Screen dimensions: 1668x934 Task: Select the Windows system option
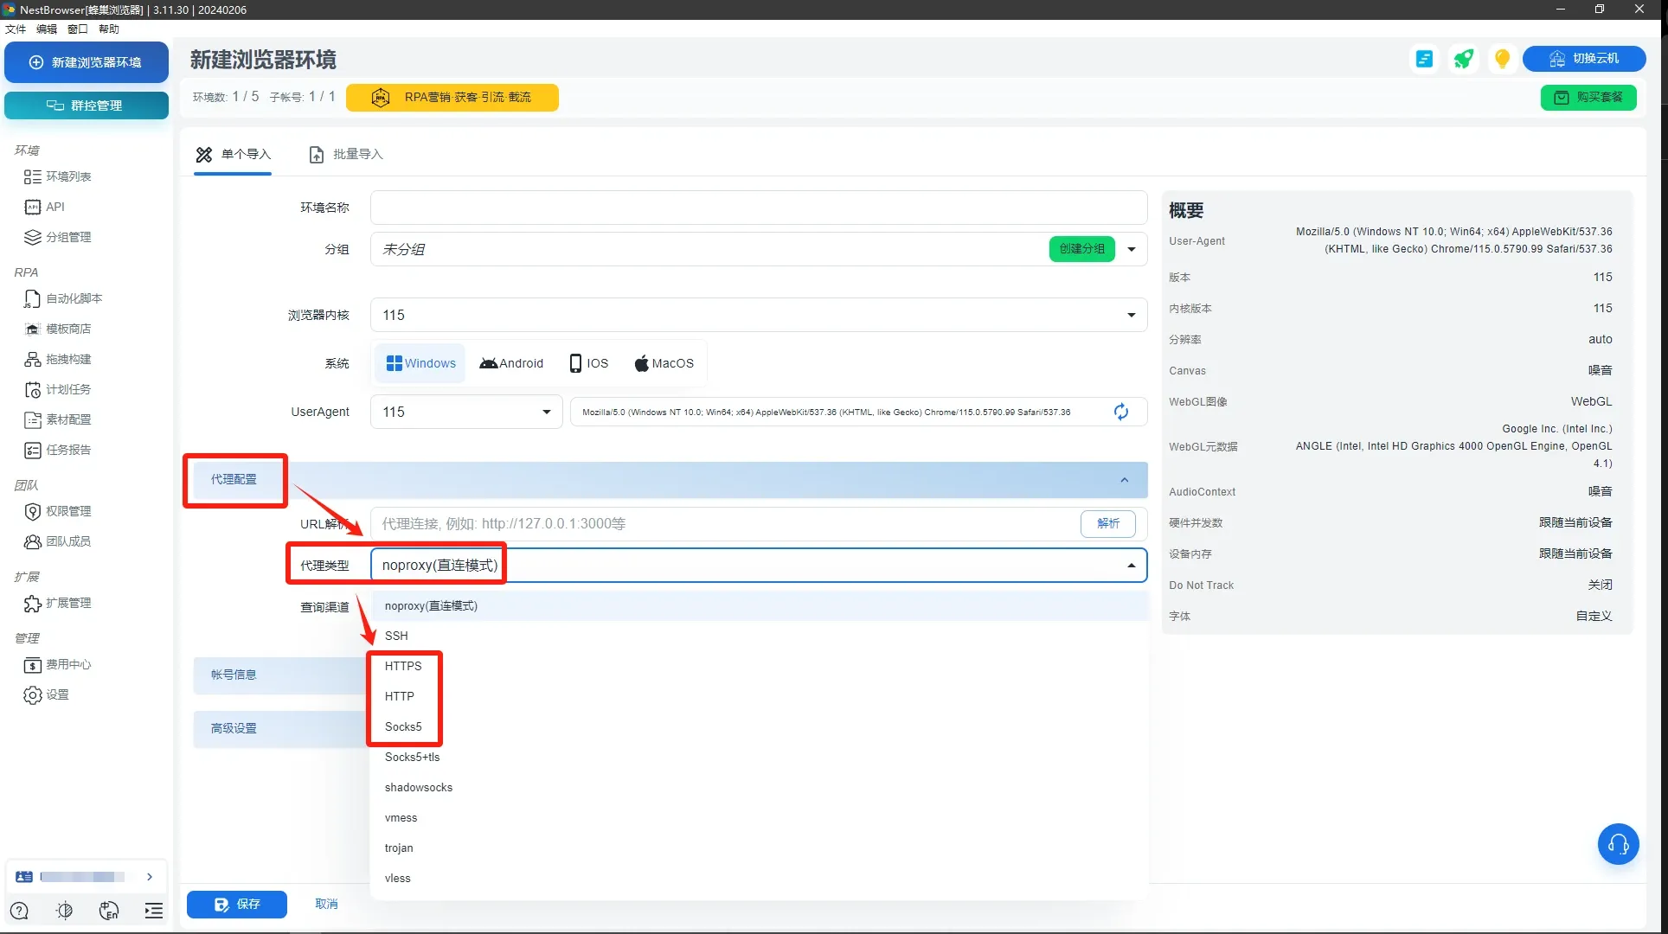421,363
